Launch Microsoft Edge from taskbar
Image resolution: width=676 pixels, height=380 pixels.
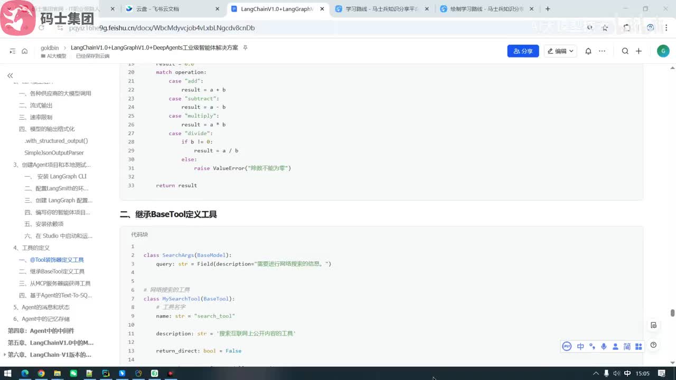(x=24, y=373)
